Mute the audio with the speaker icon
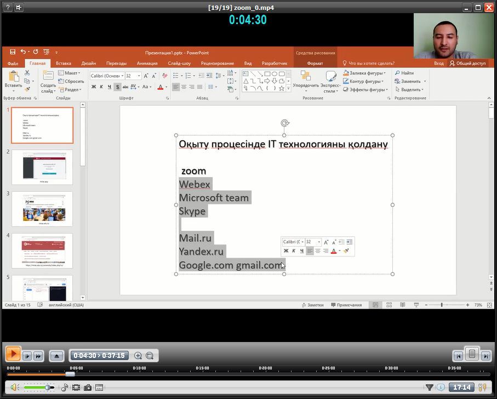The width and height of the screenshot is (497, 399). click(15, 387)
